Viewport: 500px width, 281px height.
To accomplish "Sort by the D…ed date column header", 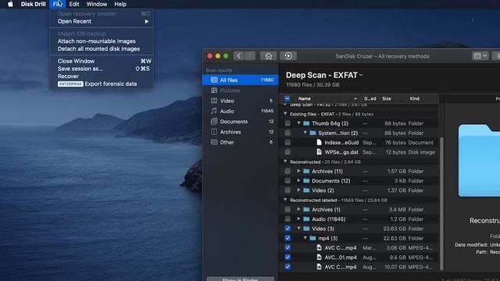I will [x=370, y=98].
